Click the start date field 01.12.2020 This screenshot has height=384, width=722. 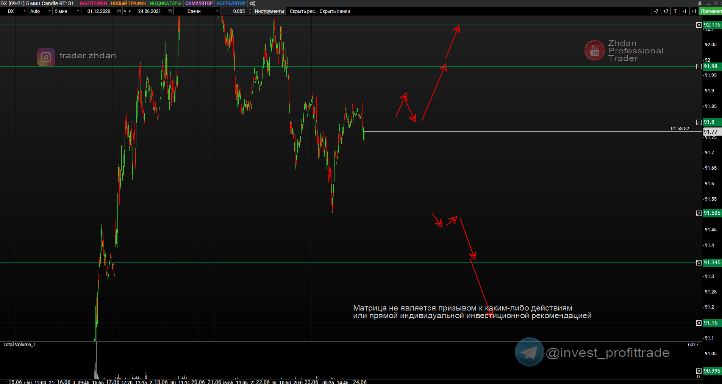click(99, 11)
